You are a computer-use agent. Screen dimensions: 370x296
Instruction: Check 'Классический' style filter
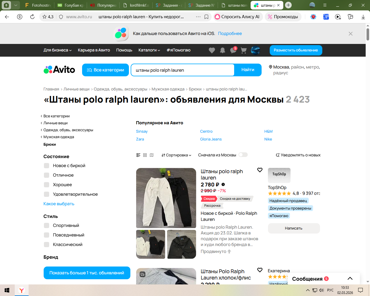[x=47, y=245]
